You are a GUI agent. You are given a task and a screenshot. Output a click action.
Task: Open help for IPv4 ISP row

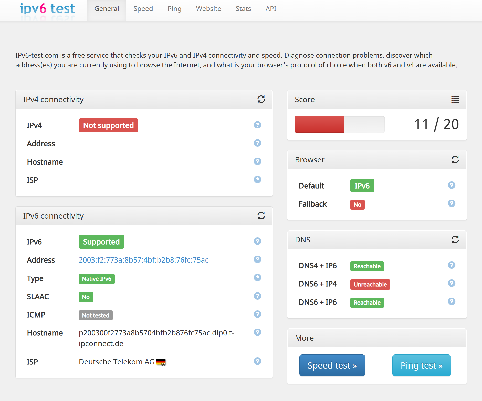click(x=257, y=180)
